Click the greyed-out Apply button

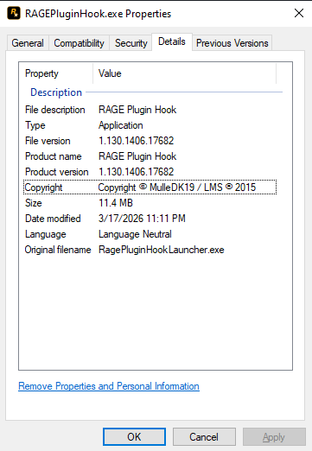(x=274, y=437)
